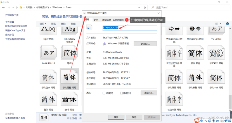Click 隐藏 in the Fonts toolbar
The height and width of the screenshot is (123, 232).
coord(73,24)
